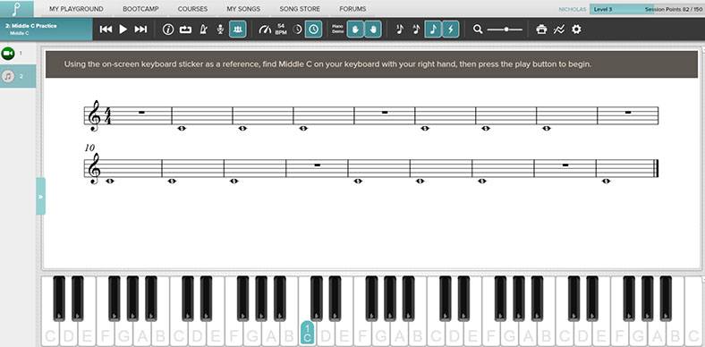Expand the left side panel arrow
The height and width of the screenshot is (347, 705).
[40, 197]
